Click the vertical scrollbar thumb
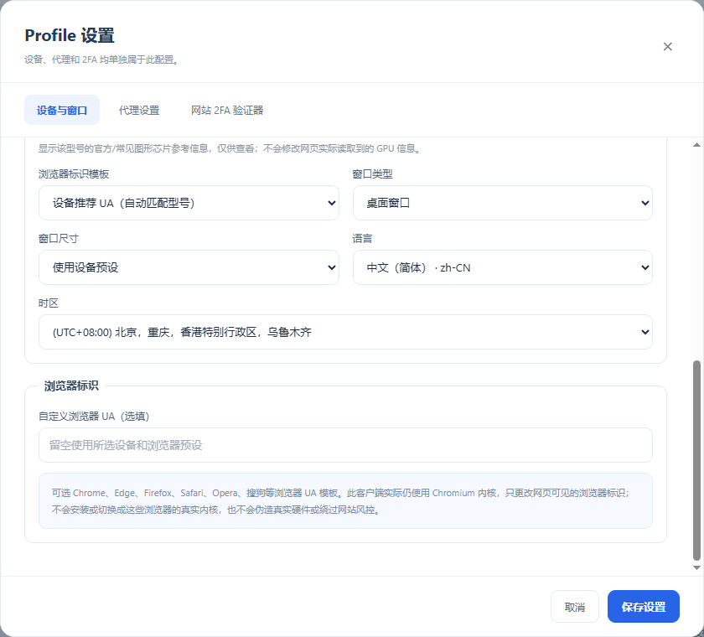Screen dimensions: 704x637 click(x=696, y=460)
